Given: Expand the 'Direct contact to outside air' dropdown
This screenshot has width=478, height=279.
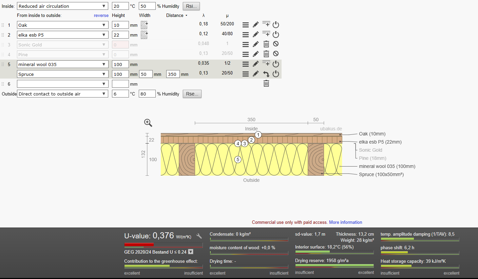Looking at the screenshot, I should pyautogui.click(x=63, y=94).
